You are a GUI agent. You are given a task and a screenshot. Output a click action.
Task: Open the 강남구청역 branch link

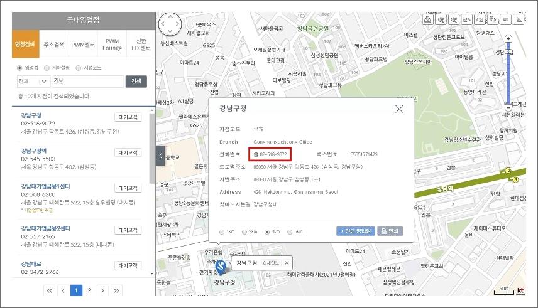[34, 151]
